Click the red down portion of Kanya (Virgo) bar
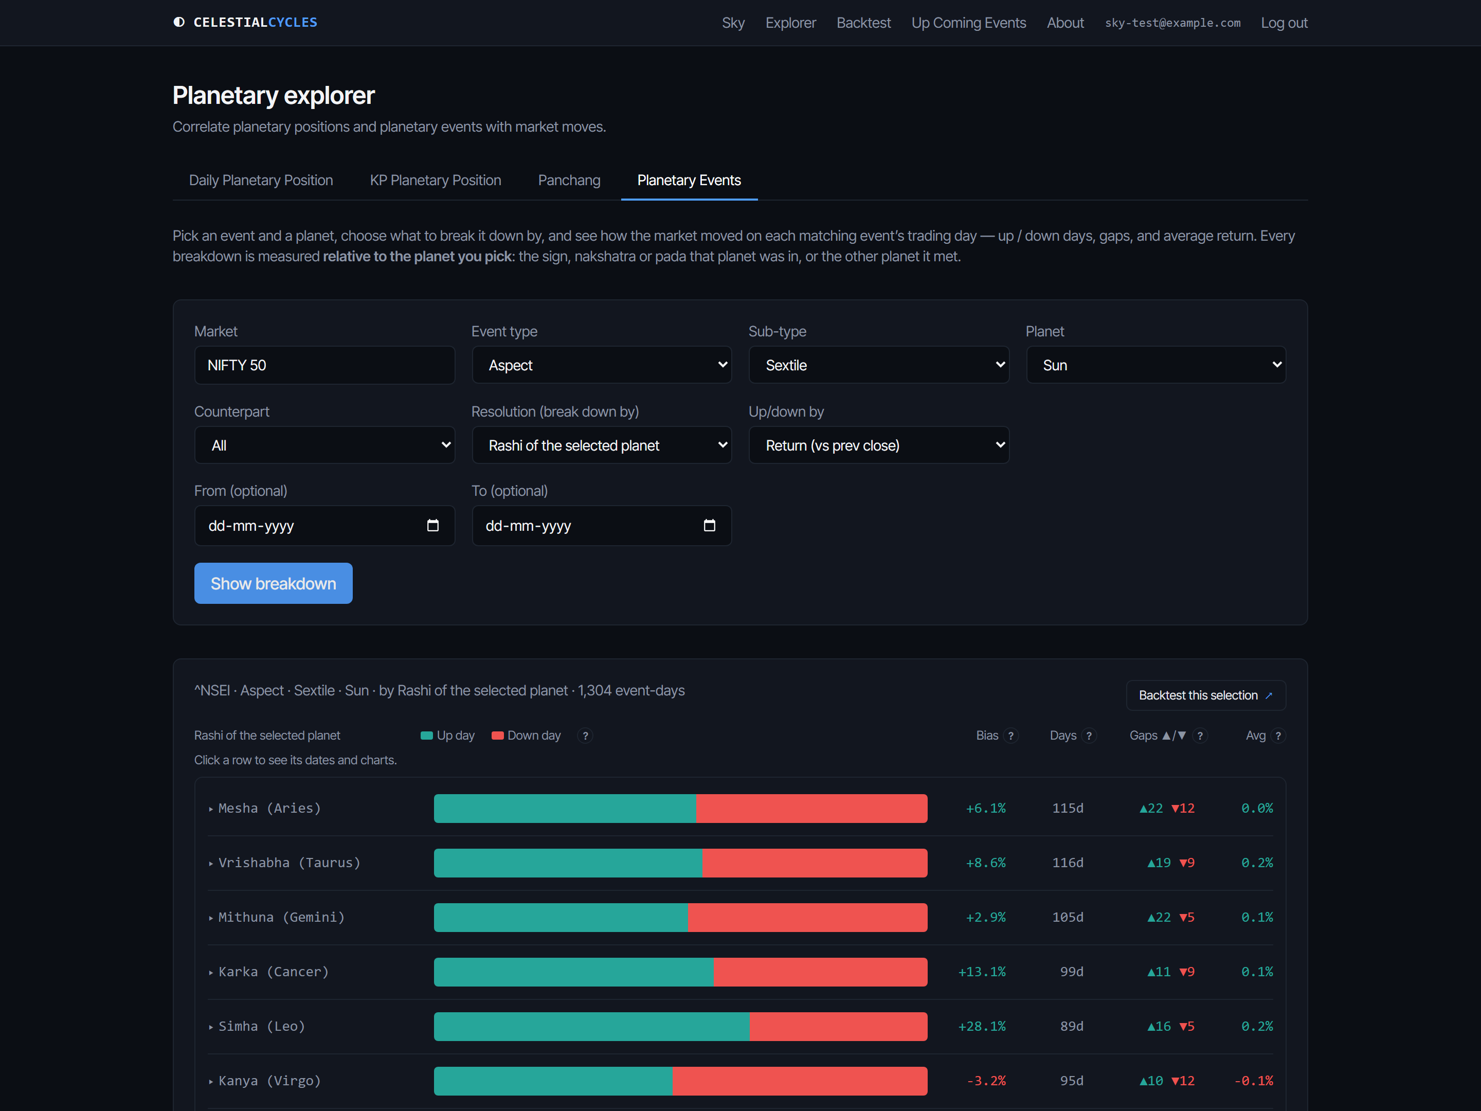Image resolution: width=1481 pixels, height=1111 pixels. pos(800,1081)
